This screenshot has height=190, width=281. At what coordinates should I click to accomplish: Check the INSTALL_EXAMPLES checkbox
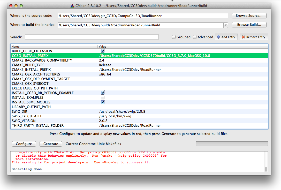(103, 97)
